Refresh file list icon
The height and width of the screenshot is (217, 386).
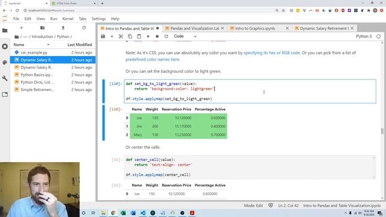[x=84, y=28]
